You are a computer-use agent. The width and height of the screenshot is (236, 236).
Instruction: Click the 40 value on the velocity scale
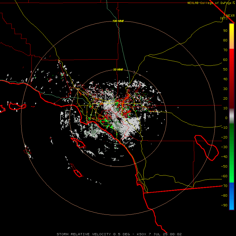(225, 79)
